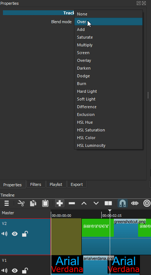
Task: Click the Copy icon in timeline toolbar
Action: [x=33, y=203]
